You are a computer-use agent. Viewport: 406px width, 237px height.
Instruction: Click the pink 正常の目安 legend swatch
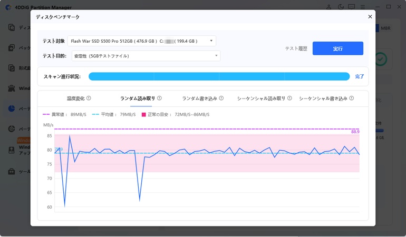[144, 114]
